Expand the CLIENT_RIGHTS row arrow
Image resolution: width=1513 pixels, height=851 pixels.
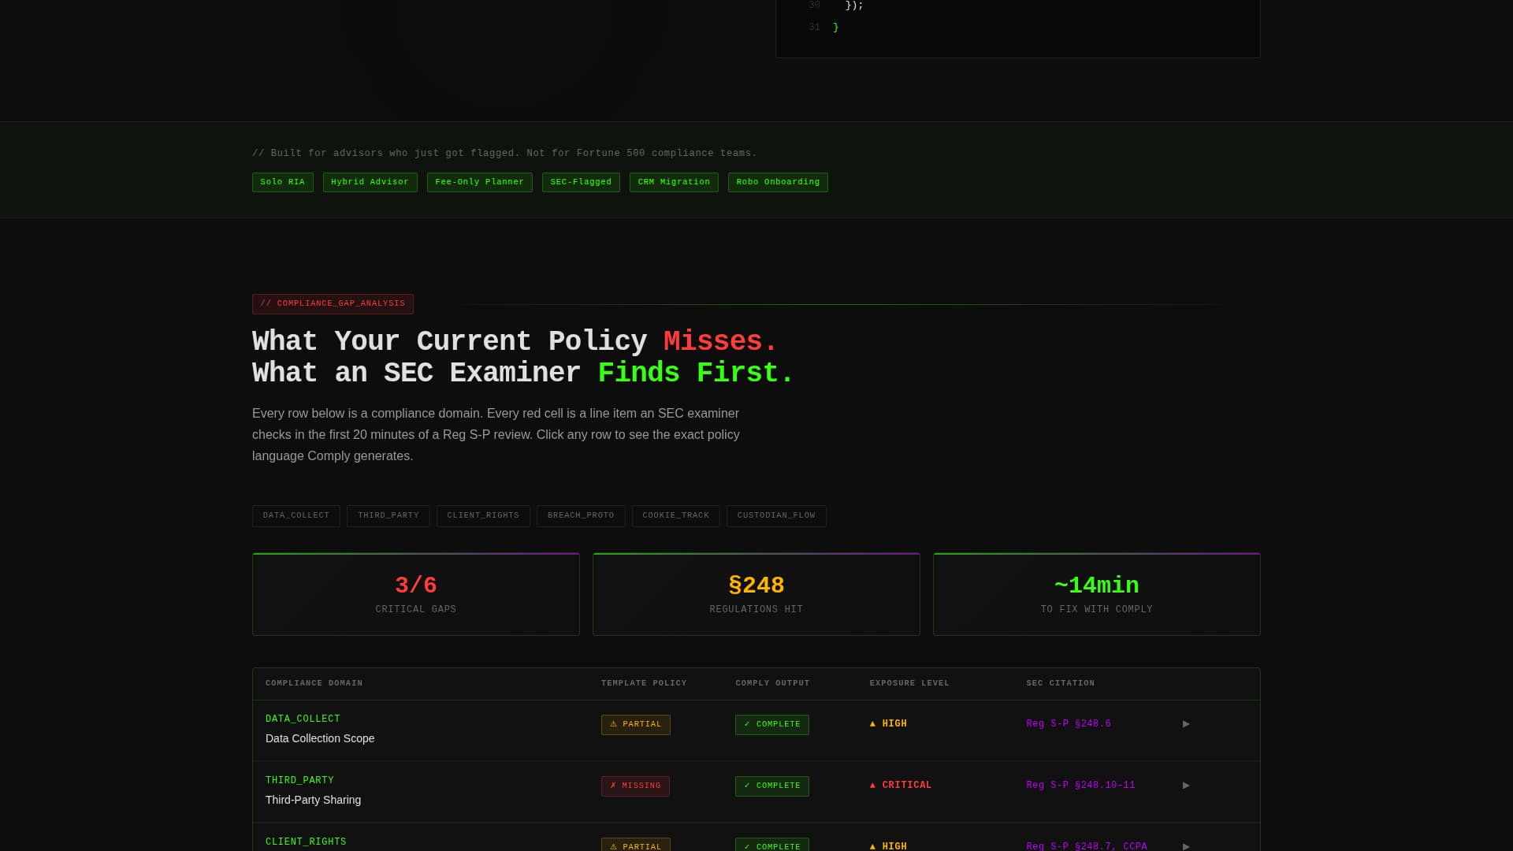point(1186,846)
